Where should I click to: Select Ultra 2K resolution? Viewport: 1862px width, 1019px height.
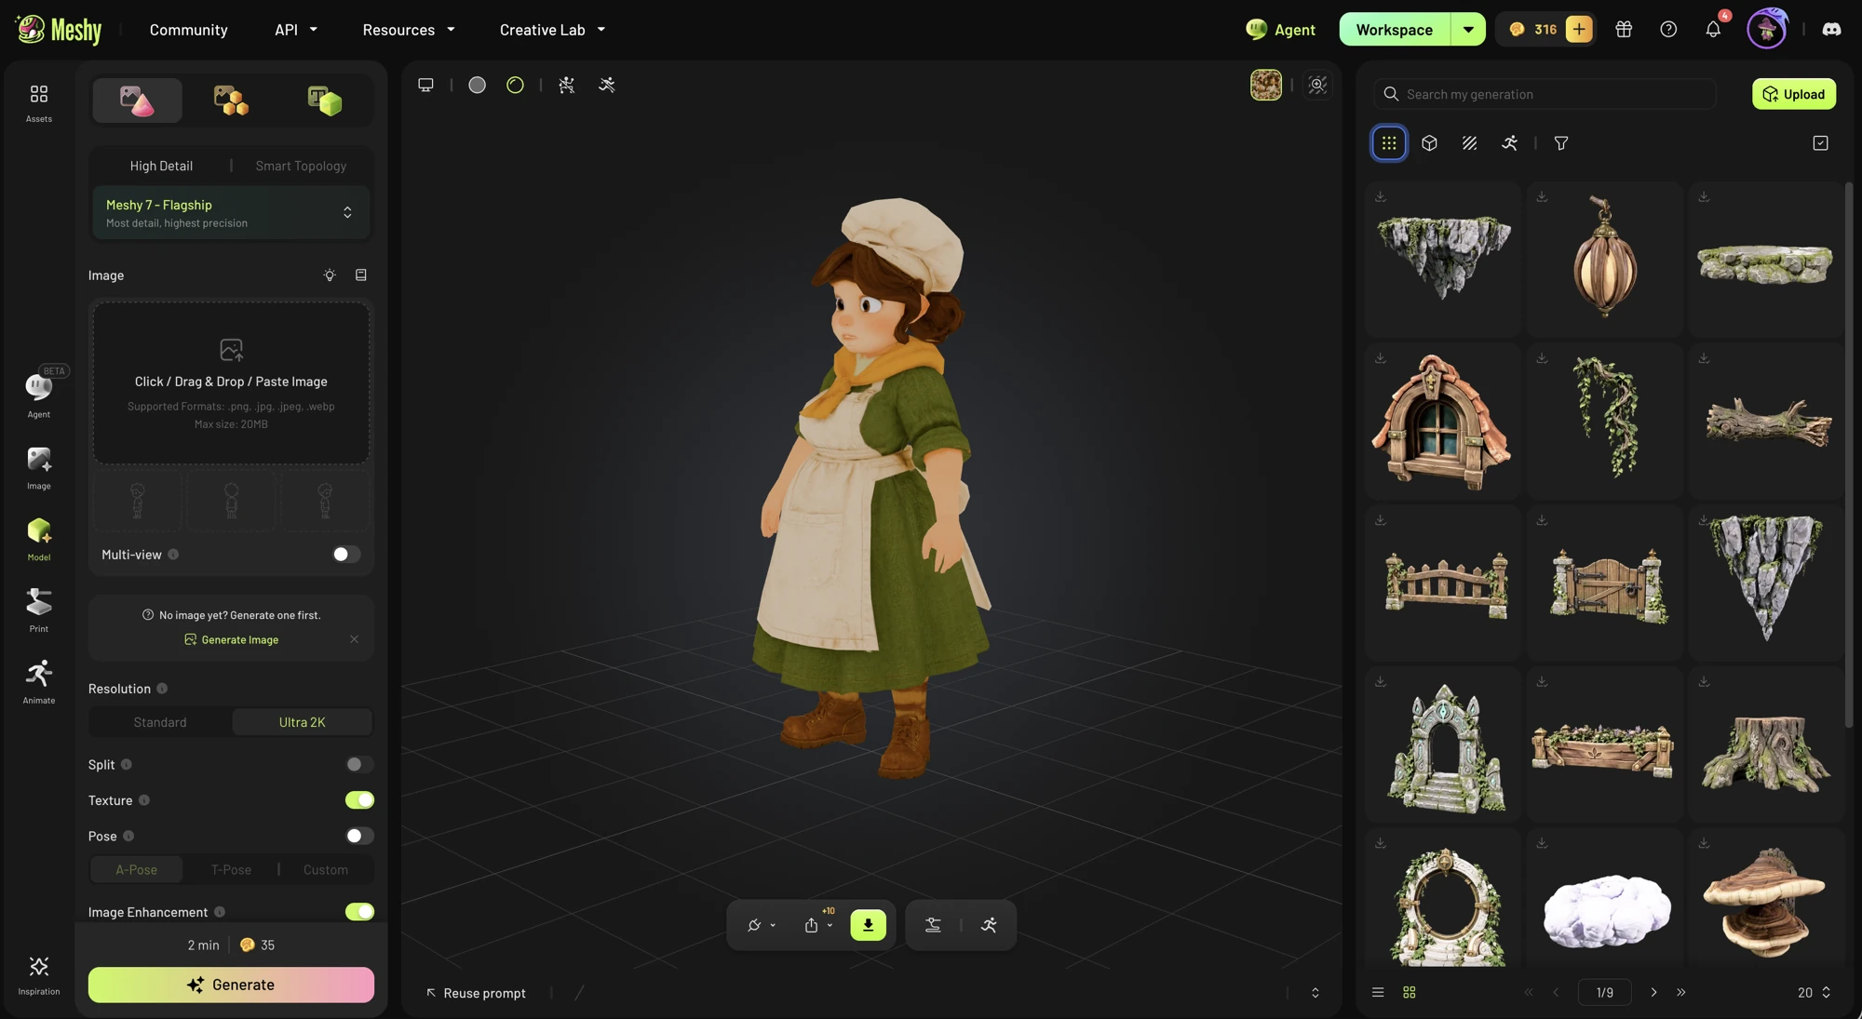pyautogui.click(x=302, y=722)
